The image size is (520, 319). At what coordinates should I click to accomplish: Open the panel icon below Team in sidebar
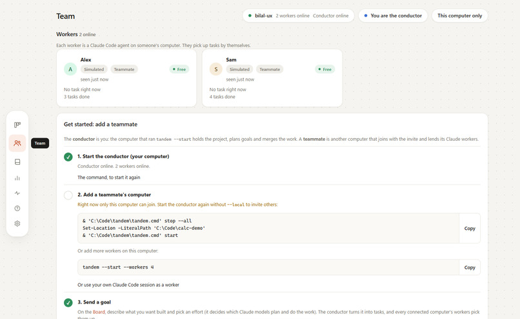click(17, 161)
